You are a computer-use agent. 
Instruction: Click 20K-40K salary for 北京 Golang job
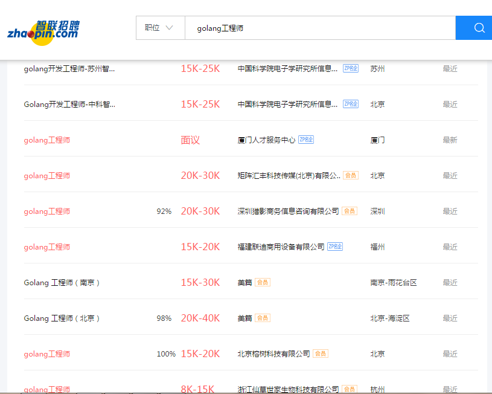(x=200, y=318)
